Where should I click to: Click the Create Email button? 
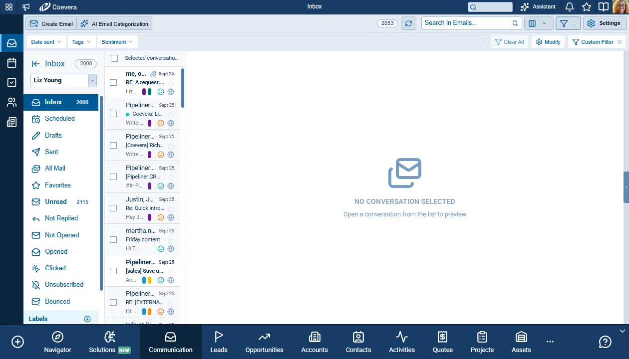(51, 23)
